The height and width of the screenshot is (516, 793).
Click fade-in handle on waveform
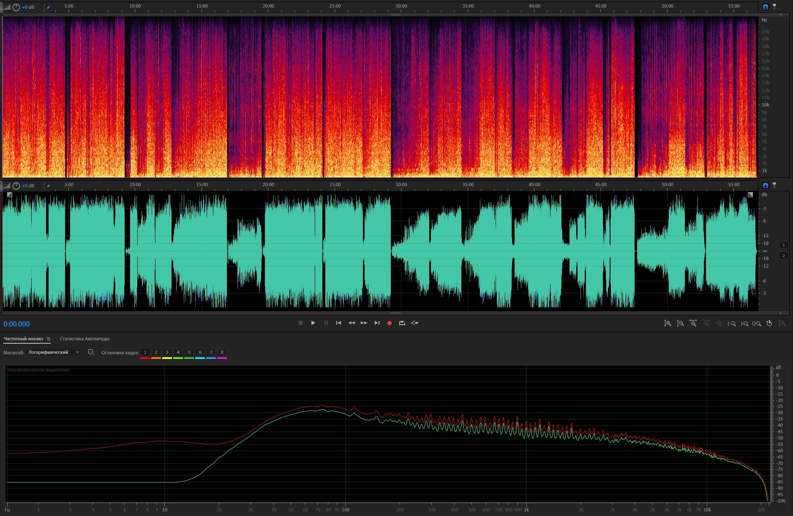10,195
